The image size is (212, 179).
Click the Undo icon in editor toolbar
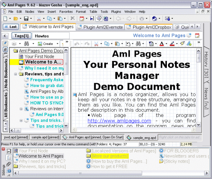click(77, 44)
